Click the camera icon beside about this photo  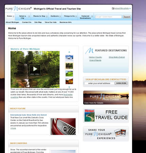point(113,9)
